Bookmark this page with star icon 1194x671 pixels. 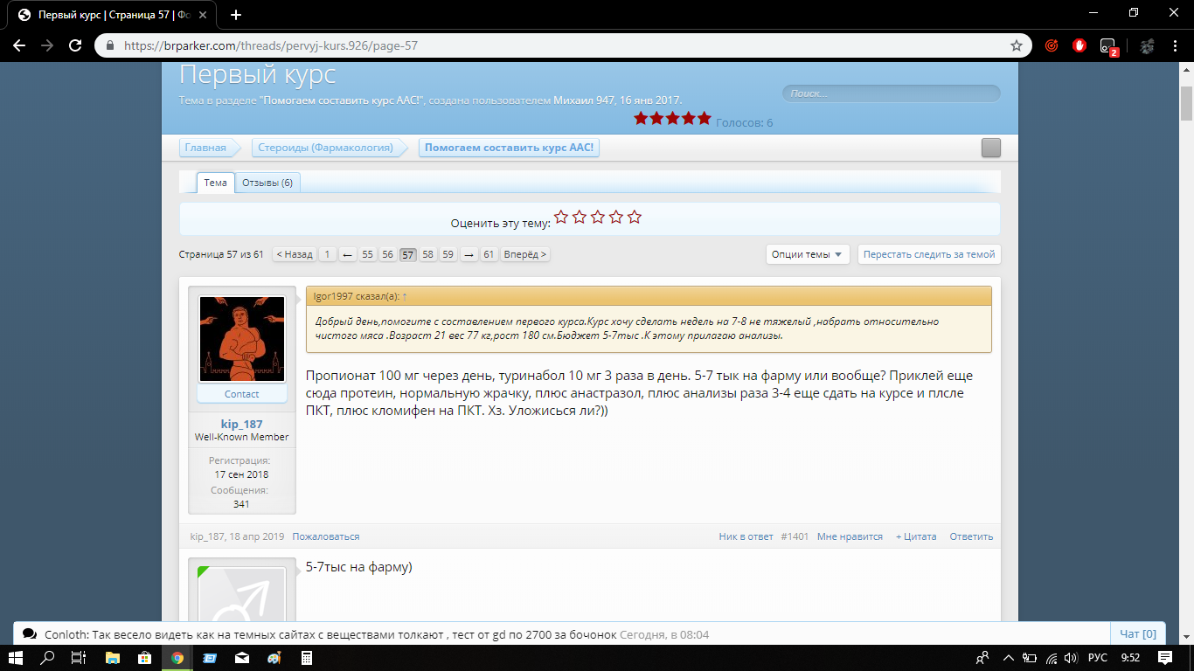click(x=1017, y=45)
